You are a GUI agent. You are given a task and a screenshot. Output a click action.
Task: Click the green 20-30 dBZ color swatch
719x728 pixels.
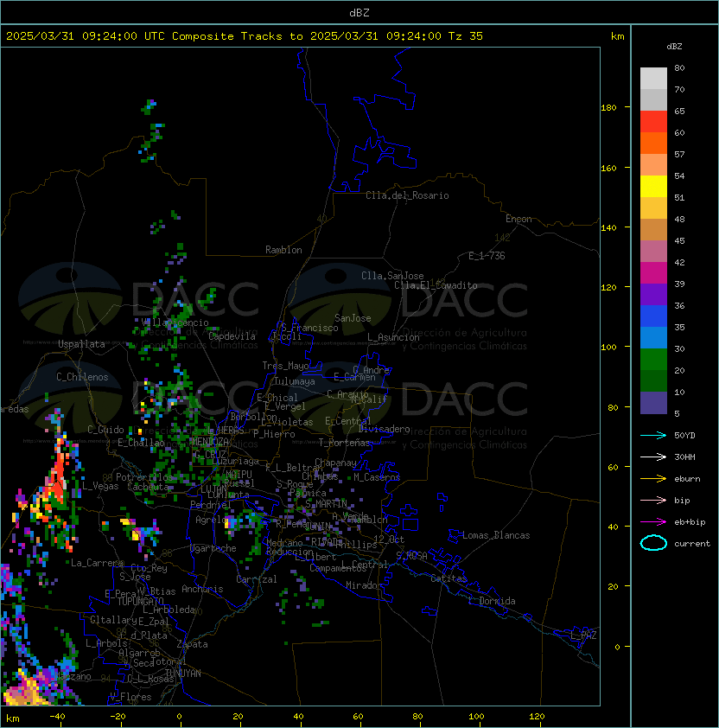[x=653, y=360]
